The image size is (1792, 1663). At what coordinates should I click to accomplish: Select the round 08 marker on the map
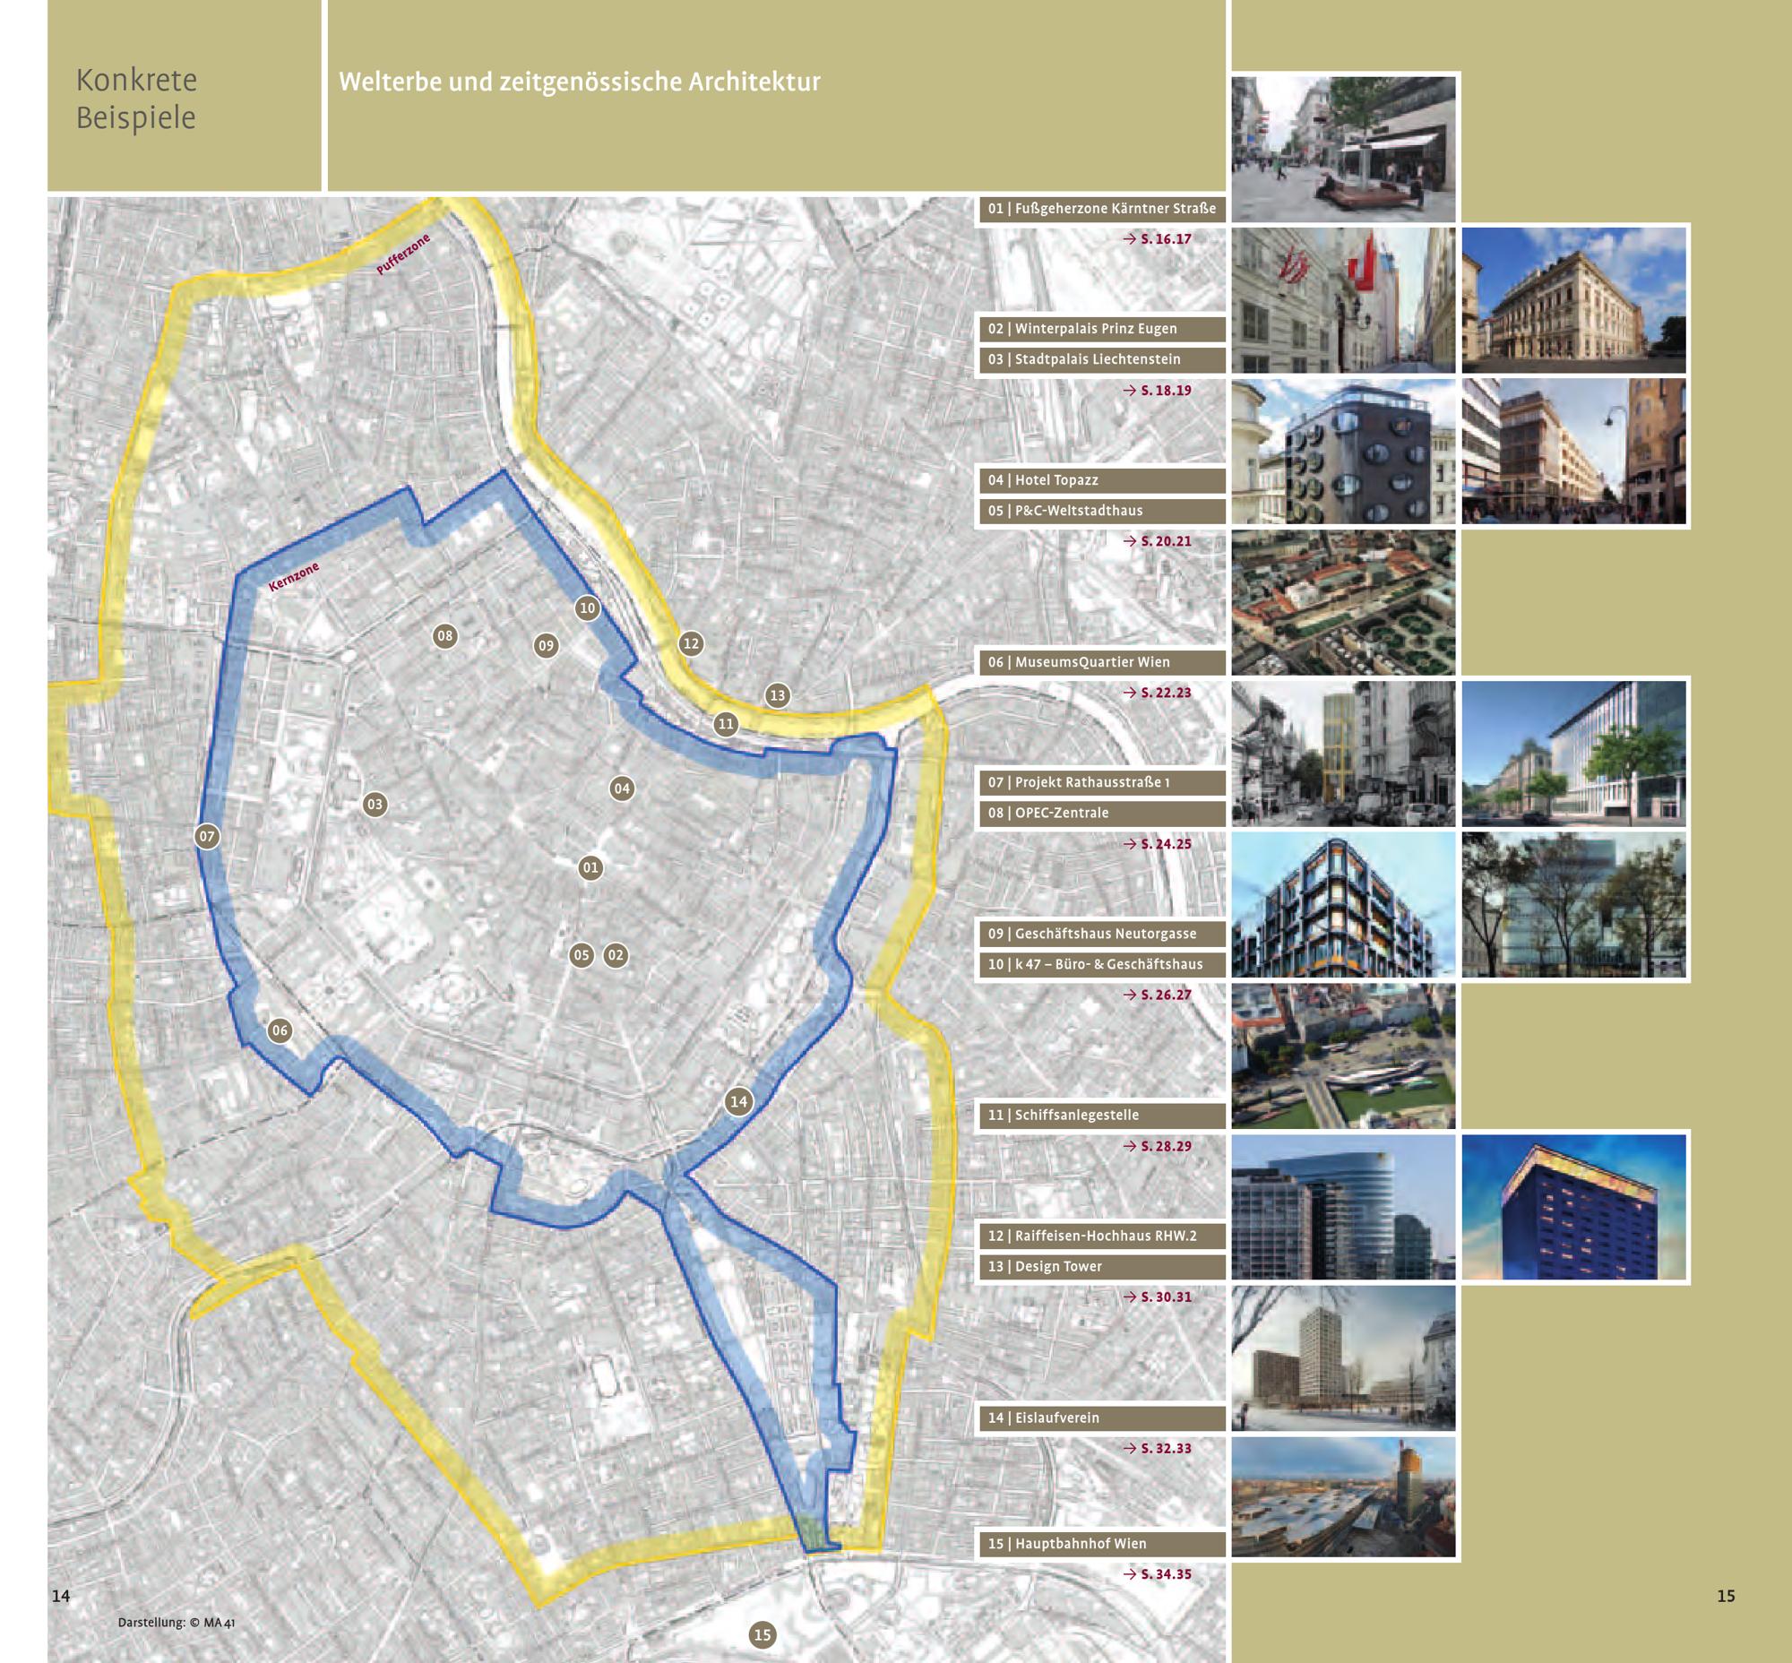(444, 636)
